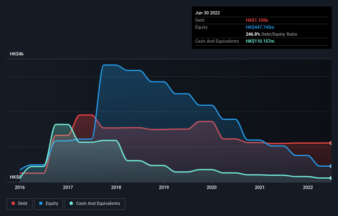Click the 246.8% Debt/Equity Ratio text

(x=271, y=34)
